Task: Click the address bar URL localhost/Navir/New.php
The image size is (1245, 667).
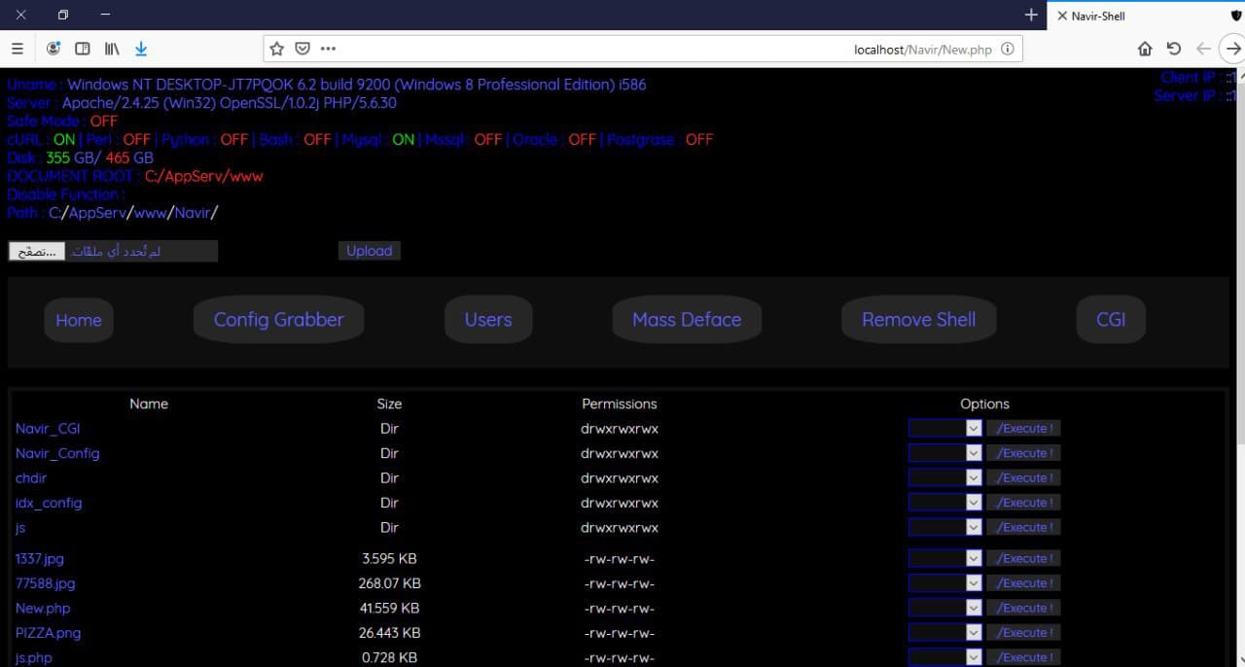Action: click(x=922, y=50)
